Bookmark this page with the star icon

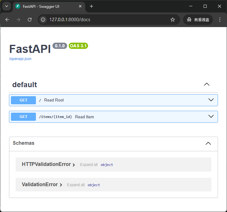(x=173, y=20)
